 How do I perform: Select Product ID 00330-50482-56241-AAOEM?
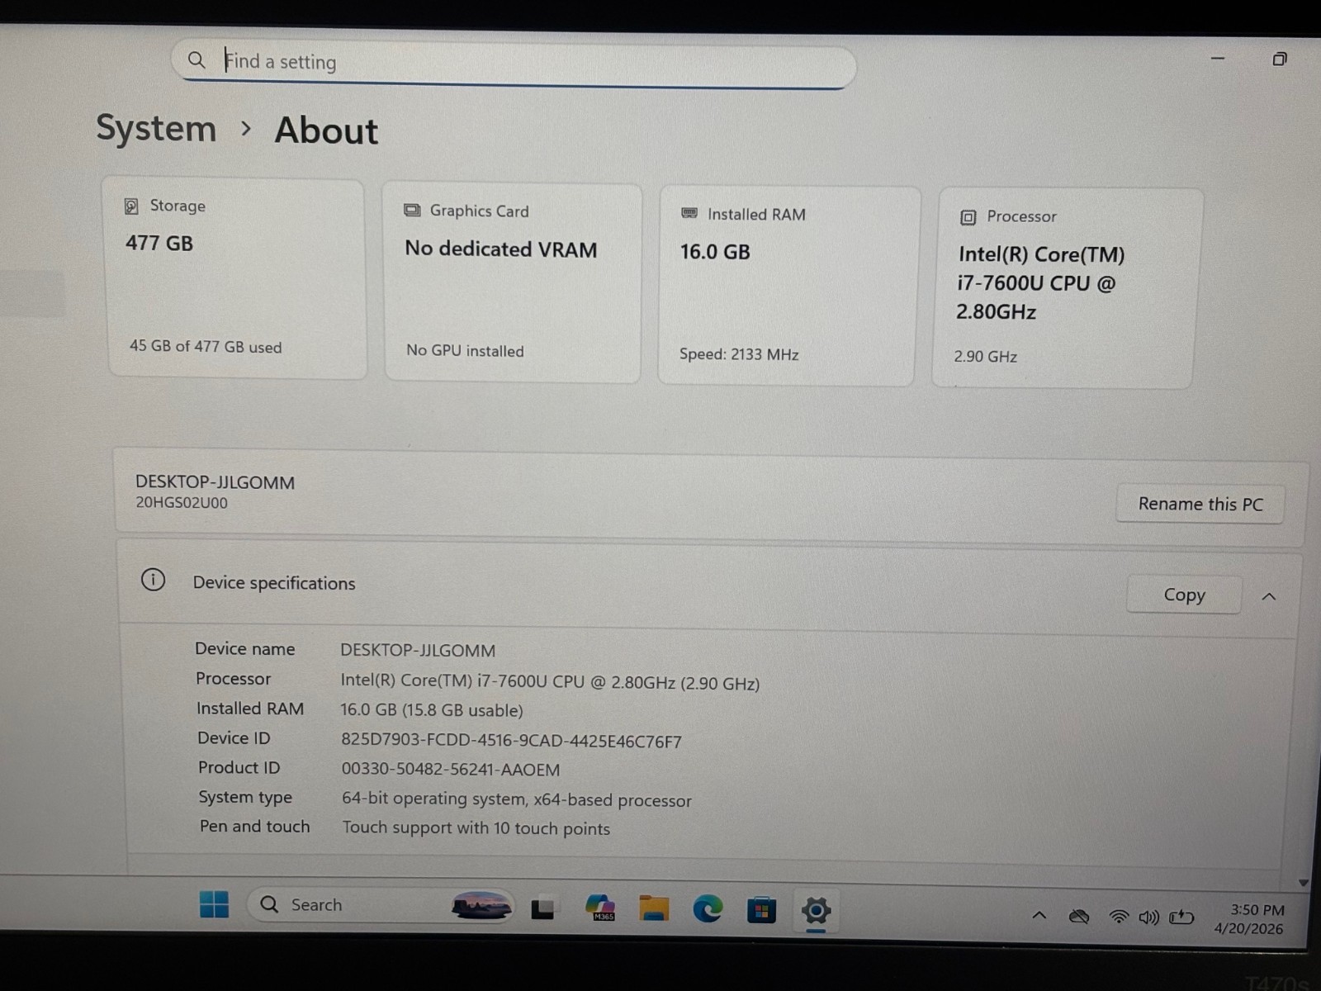tap(451, 770)
